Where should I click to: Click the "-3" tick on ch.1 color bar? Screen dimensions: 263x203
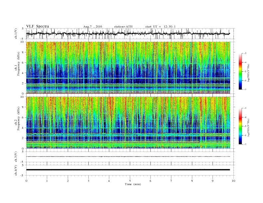(245, 53)
